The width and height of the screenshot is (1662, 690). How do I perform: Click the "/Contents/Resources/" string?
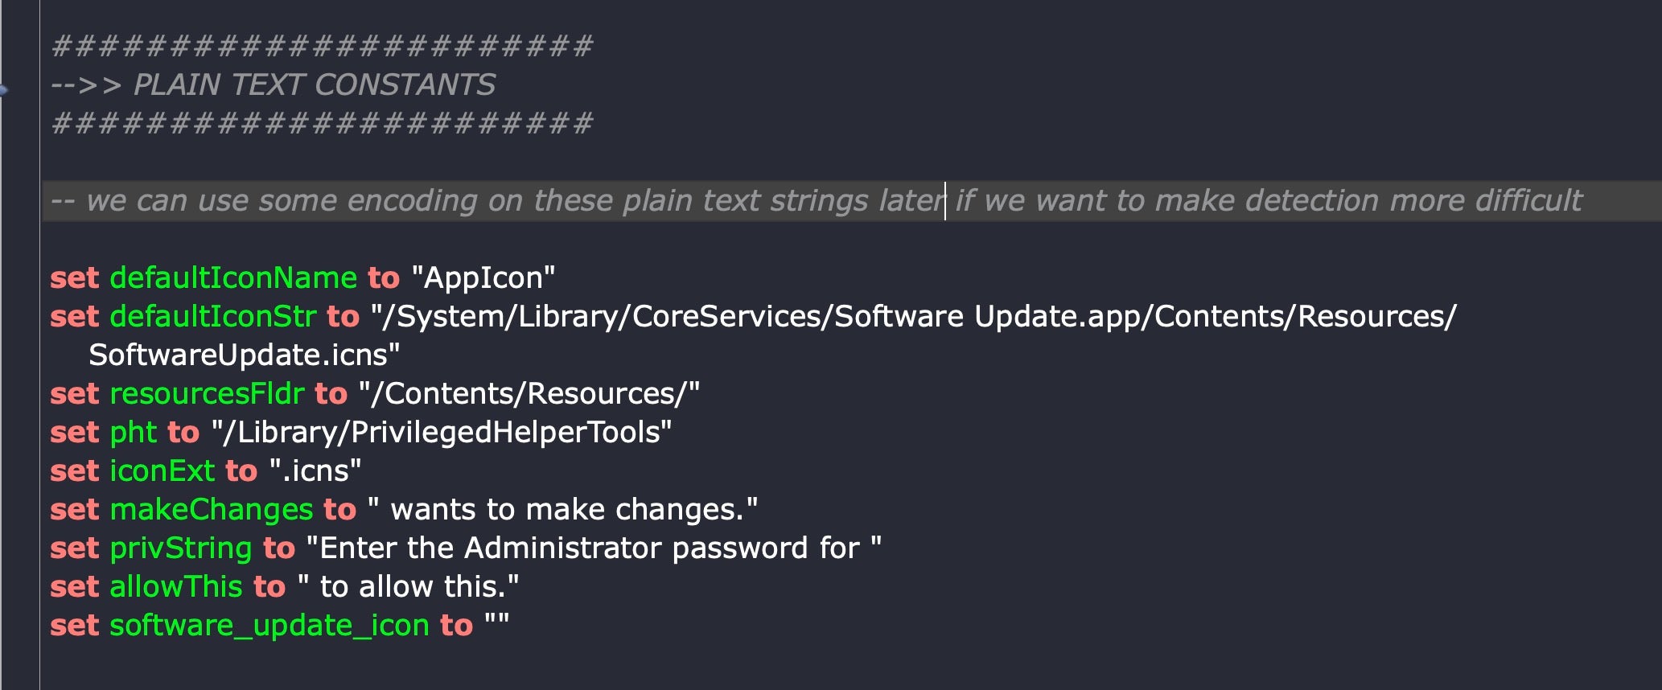click(529, 394)
